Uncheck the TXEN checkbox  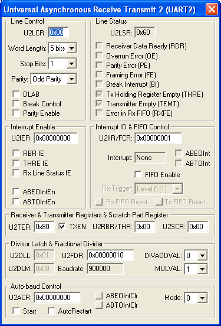click(x=62, y=226)
